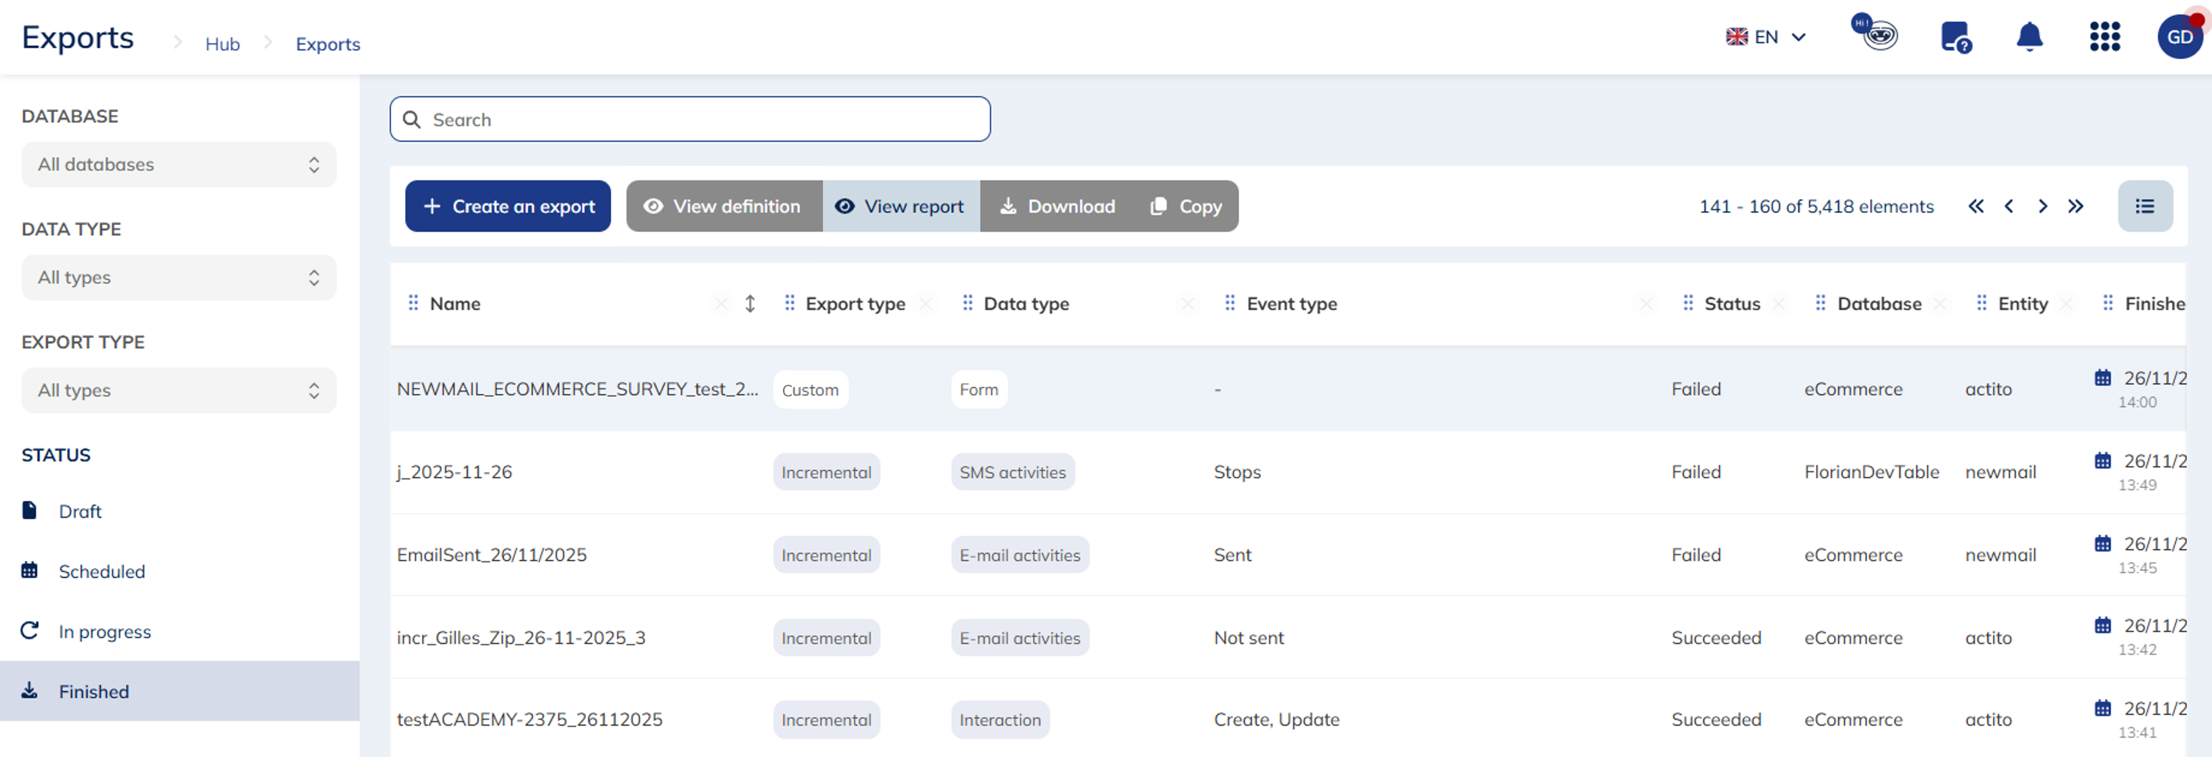
Task: Change language with EN selector
Action: click(1767, 37)
